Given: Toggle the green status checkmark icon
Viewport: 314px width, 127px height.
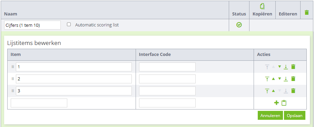Looking at the screenshot, I should click(239, 25).
